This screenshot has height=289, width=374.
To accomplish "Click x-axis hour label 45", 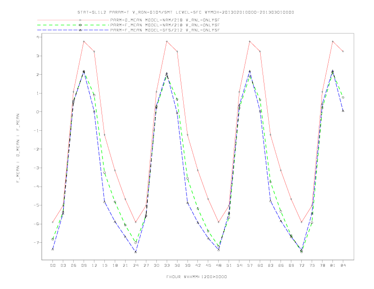I will 208,265.
